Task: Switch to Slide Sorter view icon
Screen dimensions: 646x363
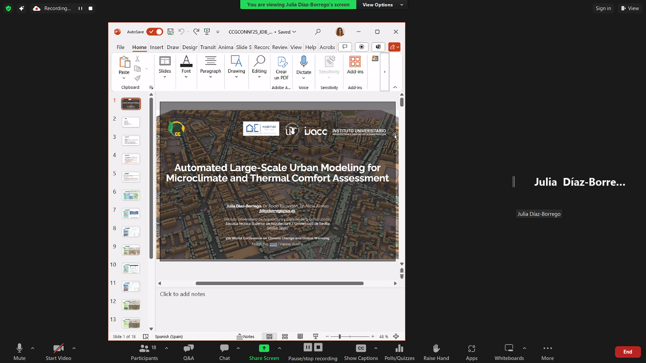Action: tap(285, 337)
